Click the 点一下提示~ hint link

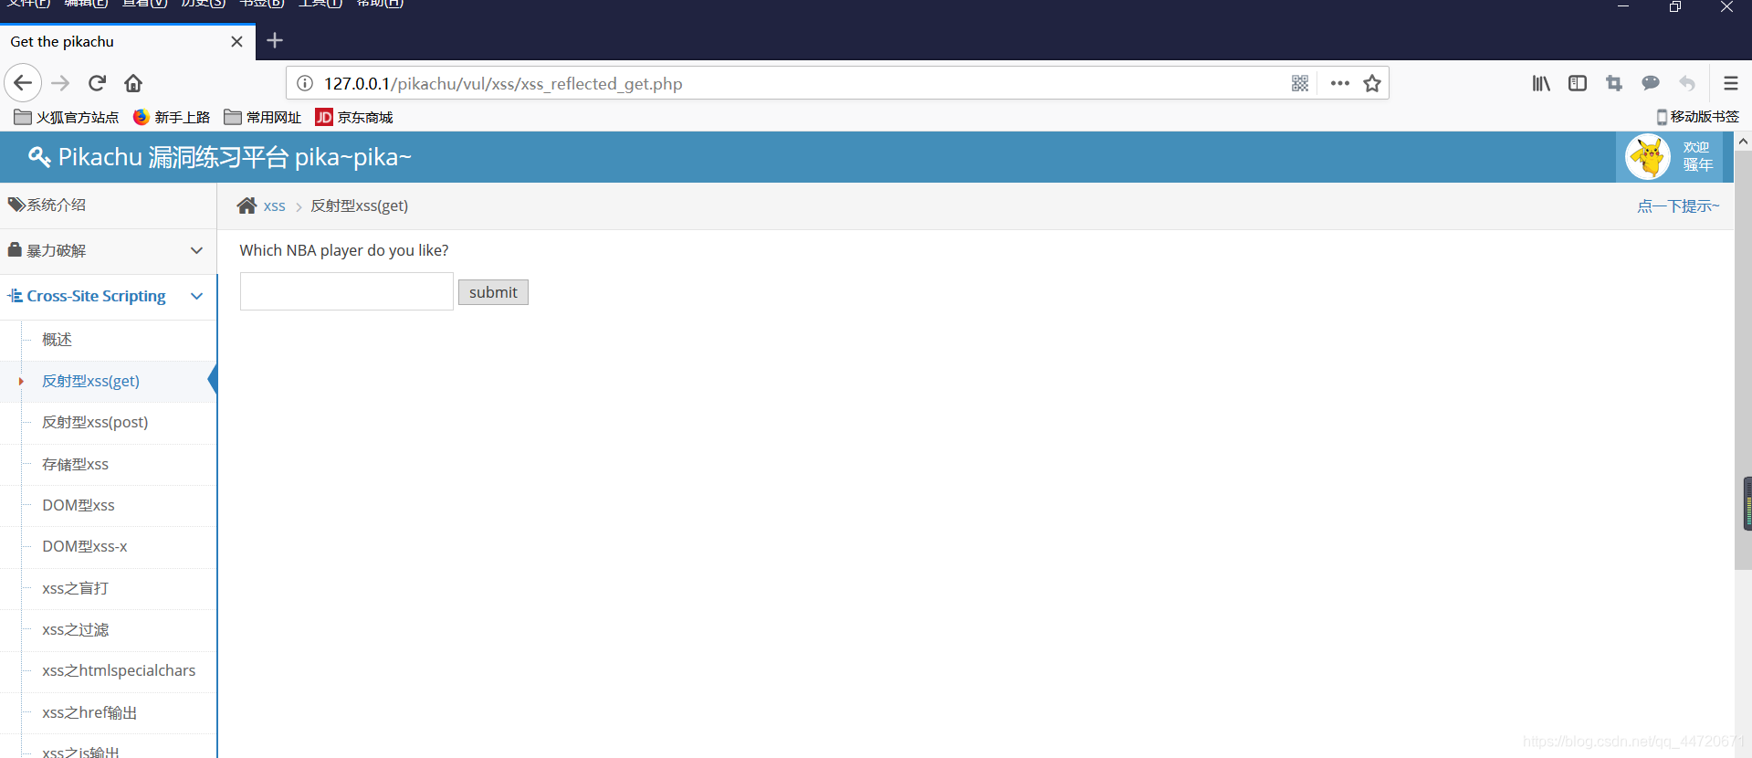1678,206
